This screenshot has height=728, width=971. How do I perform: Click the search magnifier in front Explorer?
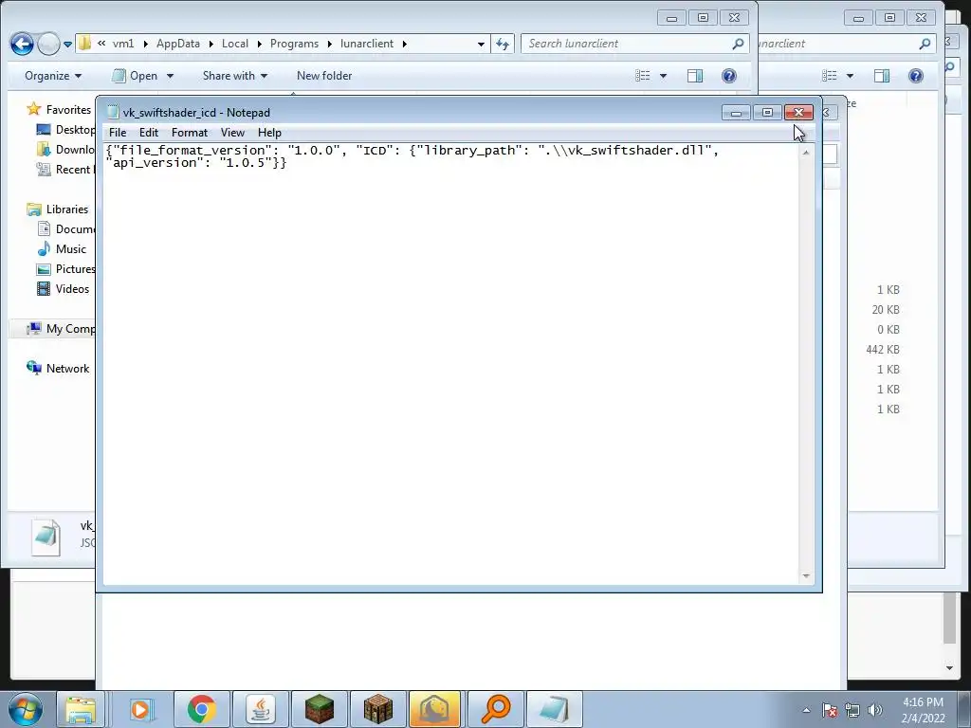pos(738,44)
